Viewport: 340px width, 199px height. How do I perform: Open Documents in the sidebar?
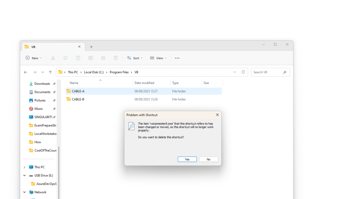(x=42, y=92)
